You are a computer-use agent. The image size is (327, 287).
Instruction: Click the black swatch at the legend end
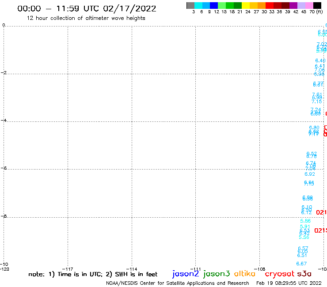[x=317, y=5]
